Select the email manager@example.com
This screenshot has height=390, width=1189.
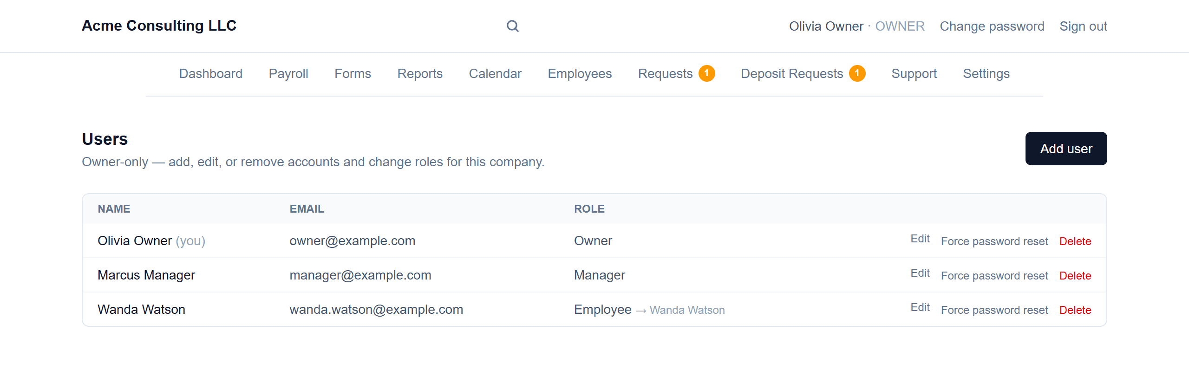tap(360, 275)
